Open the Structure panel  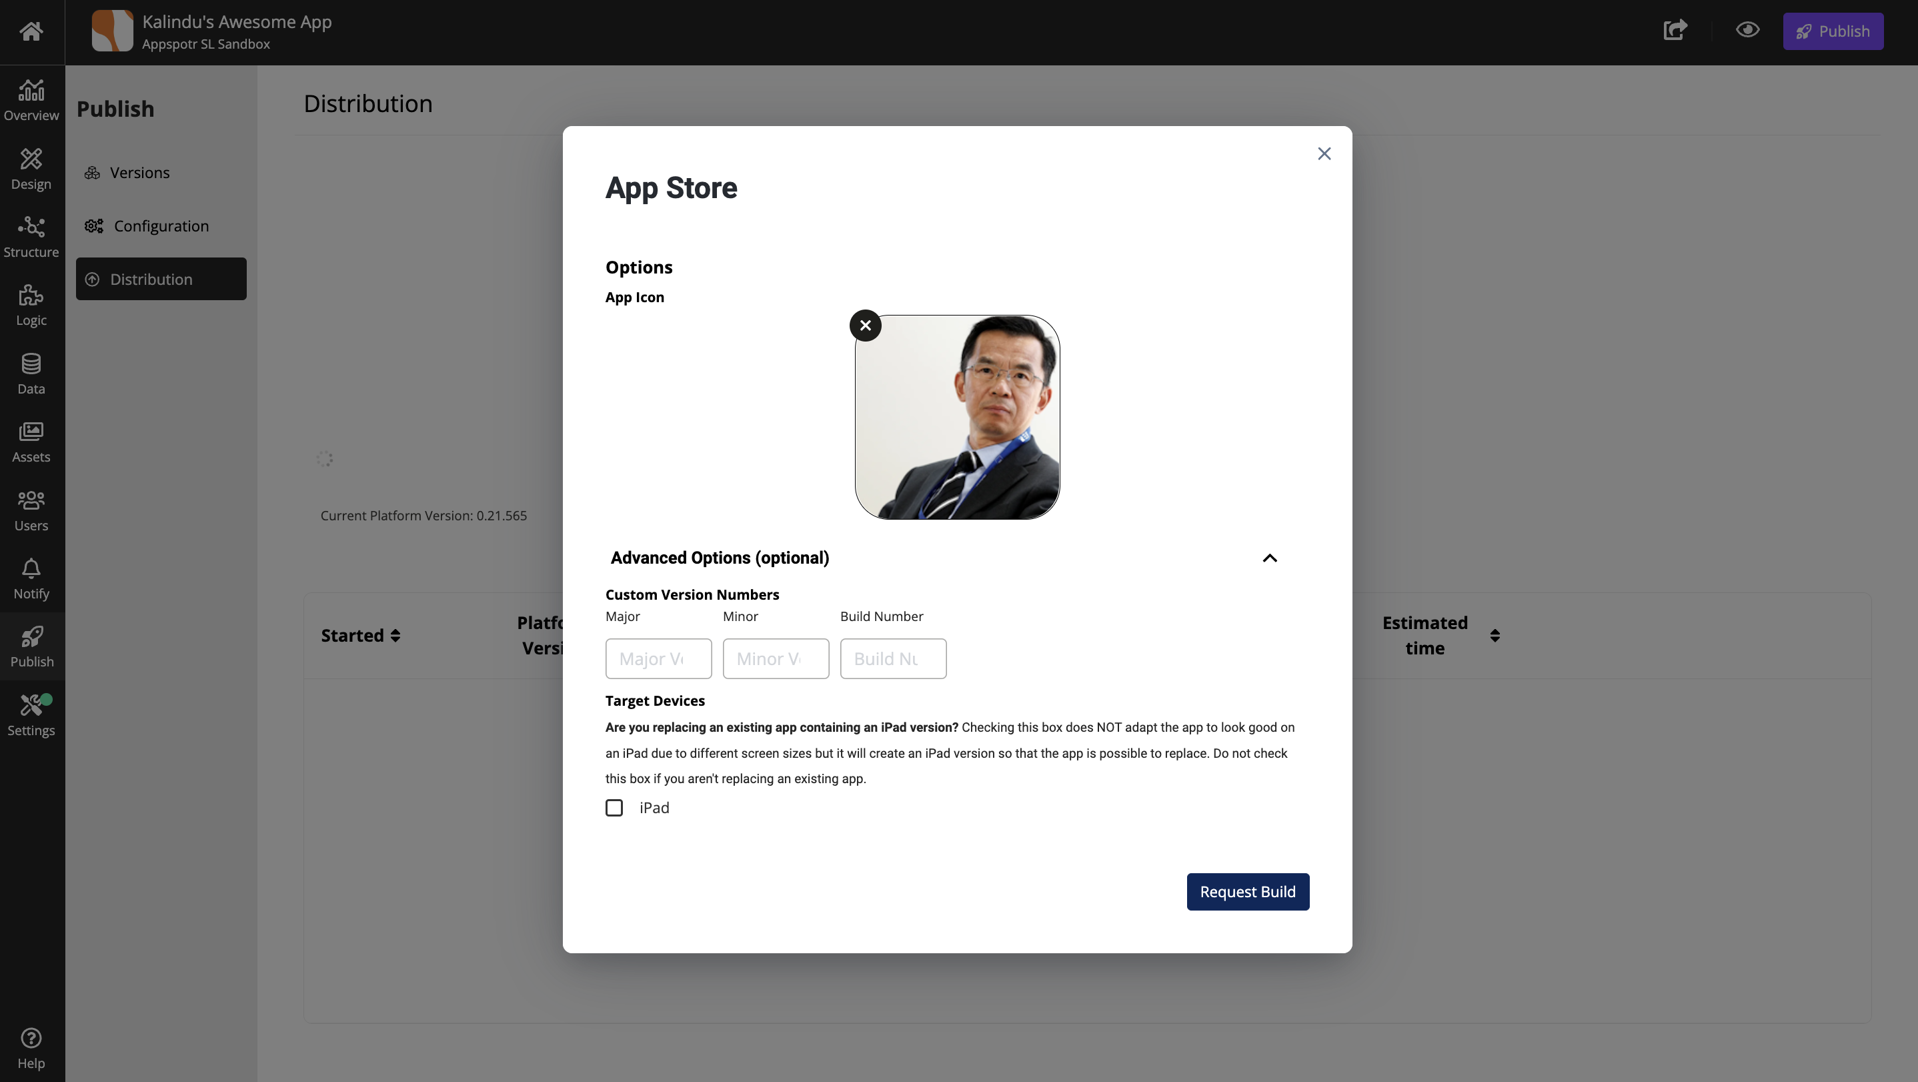(30, 235)
